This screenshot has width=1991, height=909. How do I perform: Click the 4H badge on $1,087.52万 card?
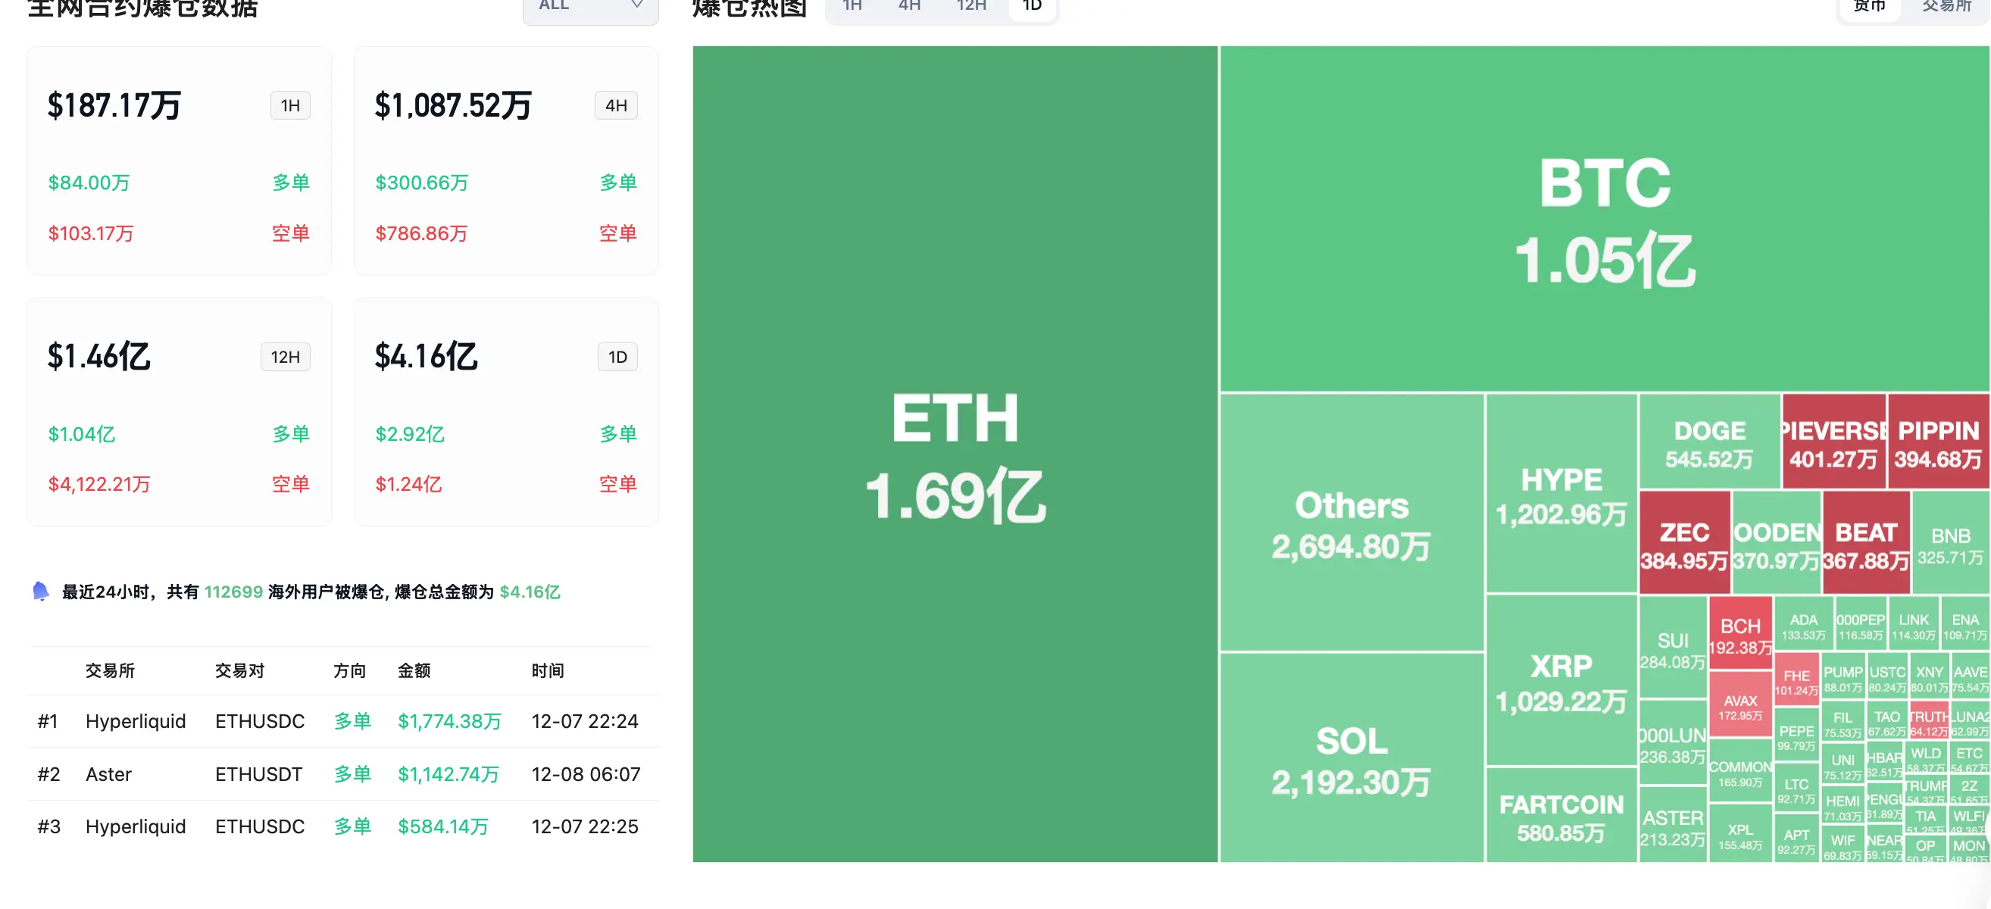(x=615, y=106)
